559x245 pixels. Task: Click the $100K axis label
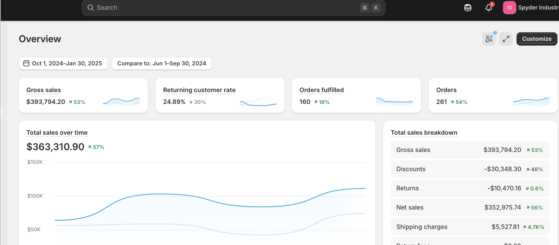pyautogui.click(x=35, y=196)
